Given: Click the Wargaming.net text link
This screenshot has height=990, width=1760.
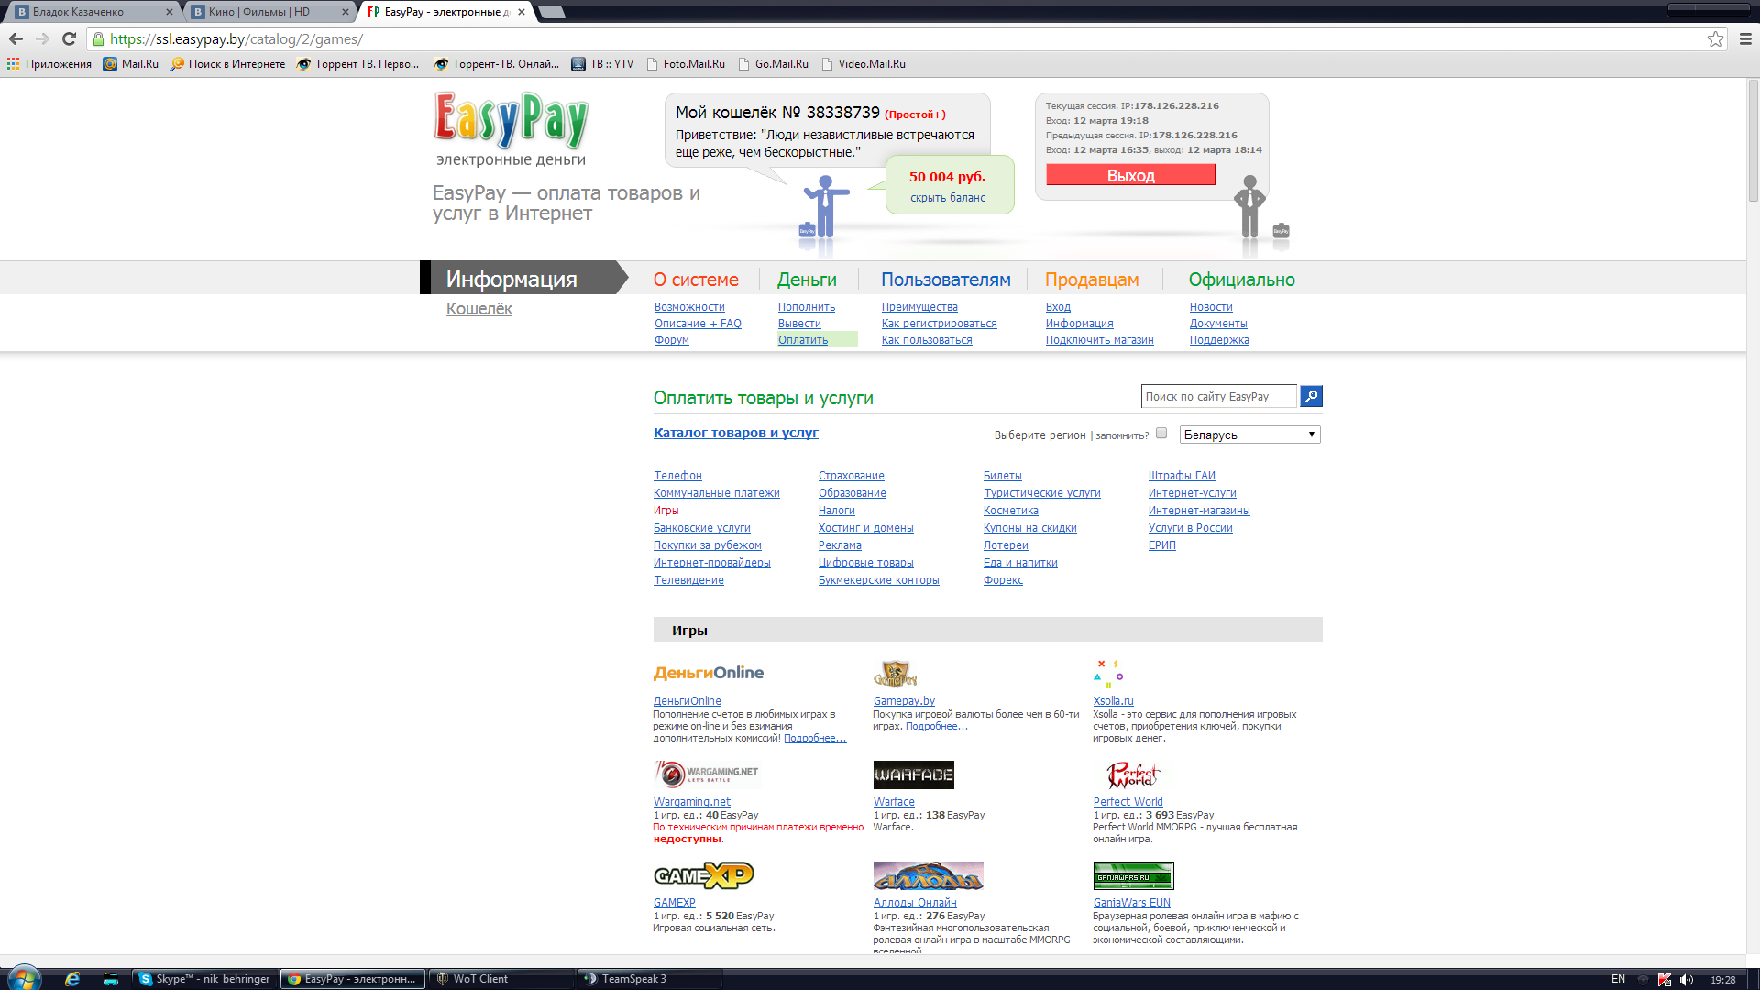Looking at the screenshot, I should coord(692,802).
